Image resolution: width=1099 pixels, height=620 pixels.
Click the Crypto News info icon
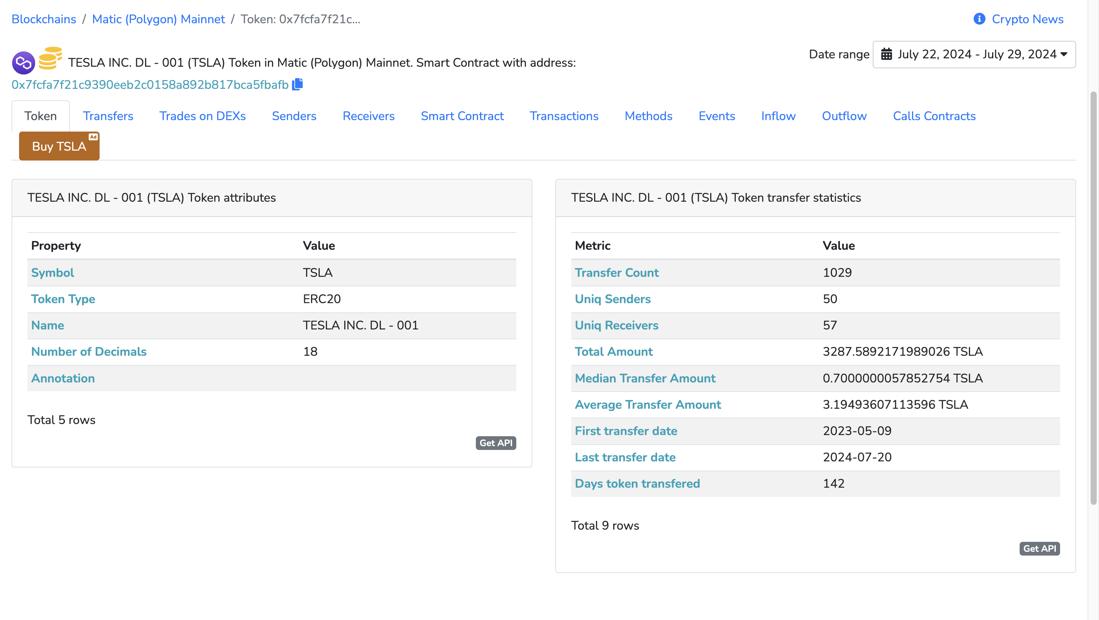(x=979, y=19)
